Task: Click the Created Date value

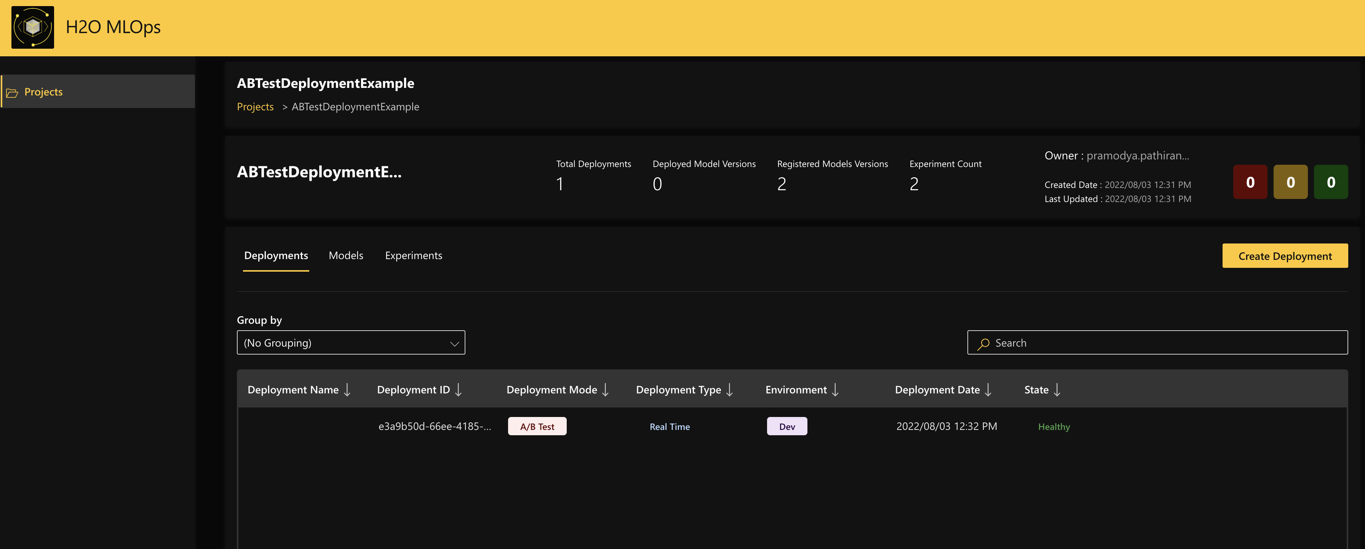Action: (1148, 185)
